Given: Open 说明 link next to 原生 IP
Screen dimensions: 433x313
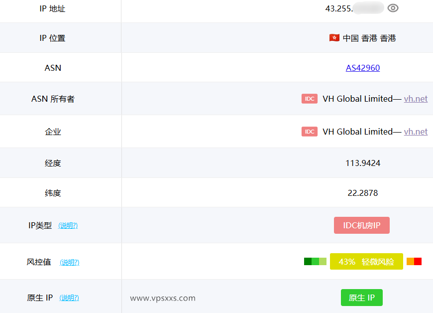Looking at the screenshot, I should click(x=70, y=298).
